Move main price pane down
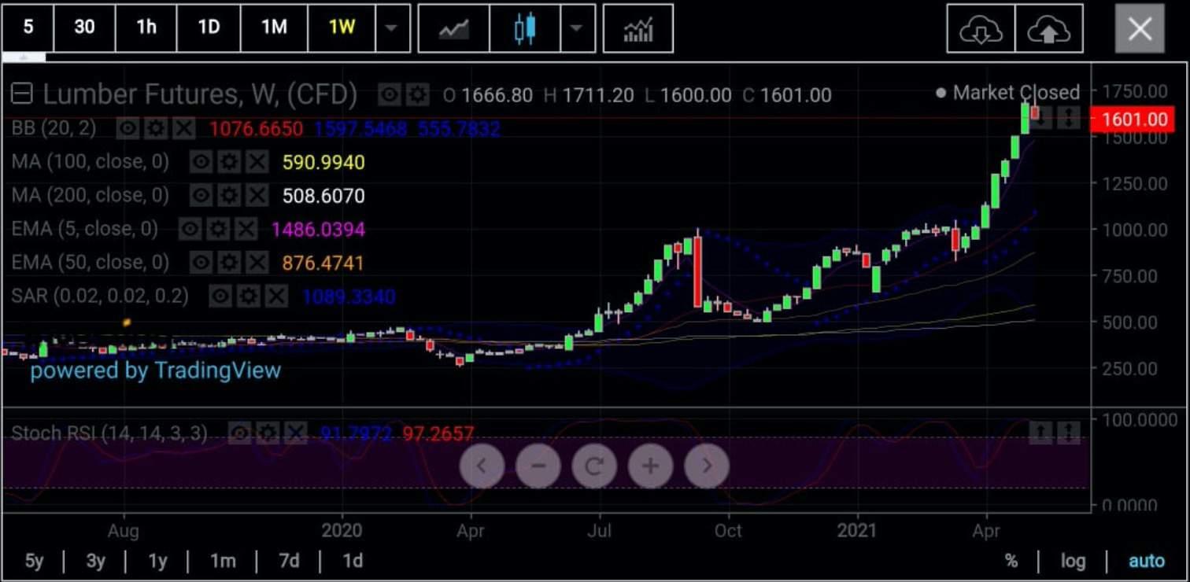This screenshot has width=1190, height=582. pyautogui.click(x=1040, y=117)
